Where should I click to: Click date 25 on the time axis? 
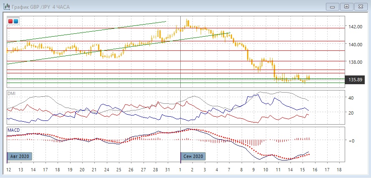click(x=119, y=170)
